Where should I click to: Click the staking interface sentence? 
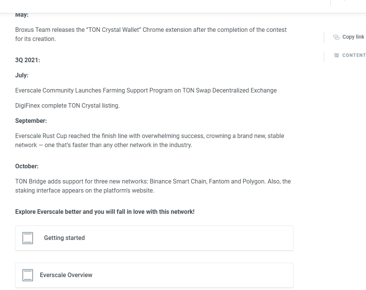[x=85, y=190]
